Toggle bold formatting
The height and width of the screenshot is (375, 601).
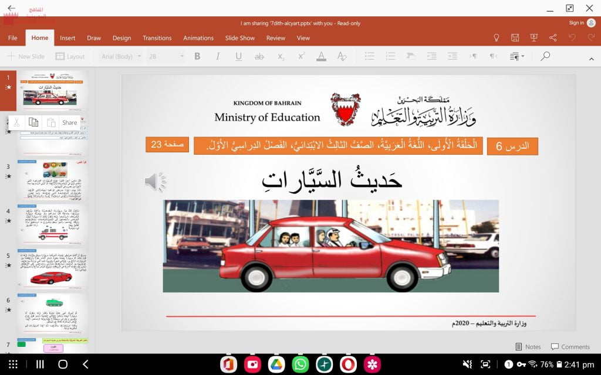pyautogui.click(x=197, y=56)
